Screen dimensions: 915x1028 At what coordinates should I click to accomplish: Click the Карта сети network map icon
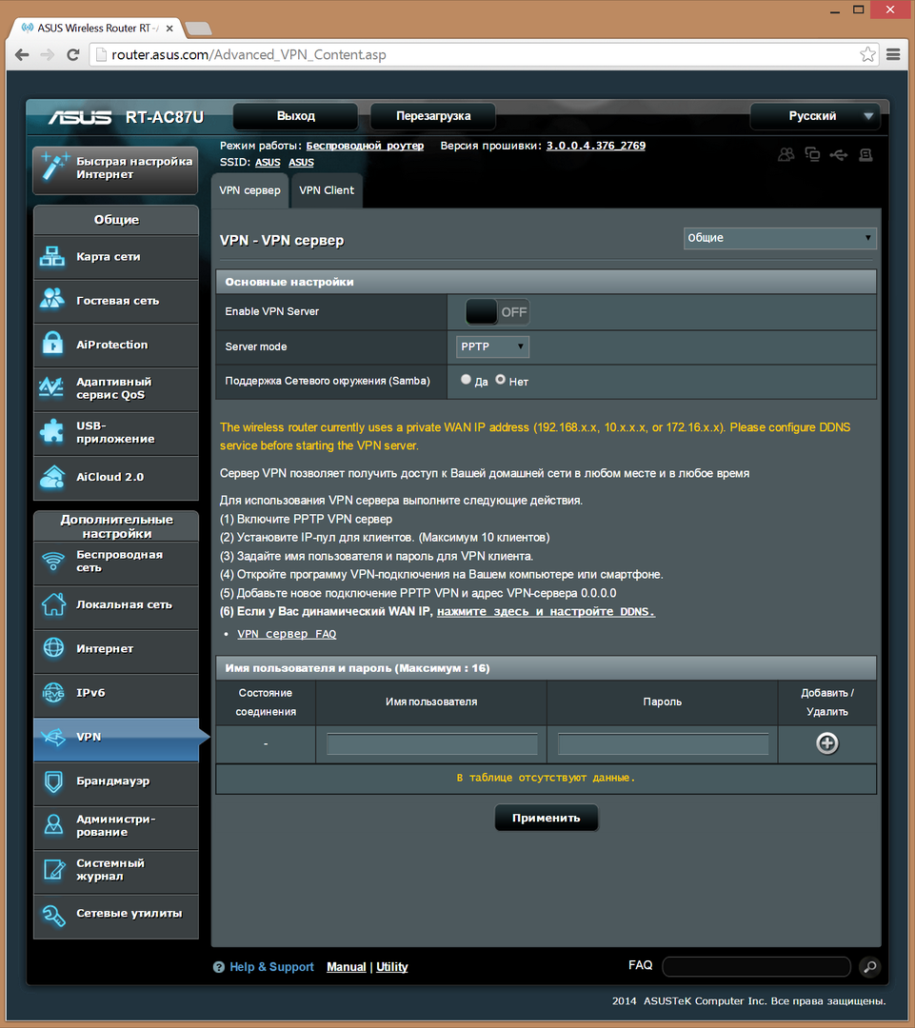point(51,257)
